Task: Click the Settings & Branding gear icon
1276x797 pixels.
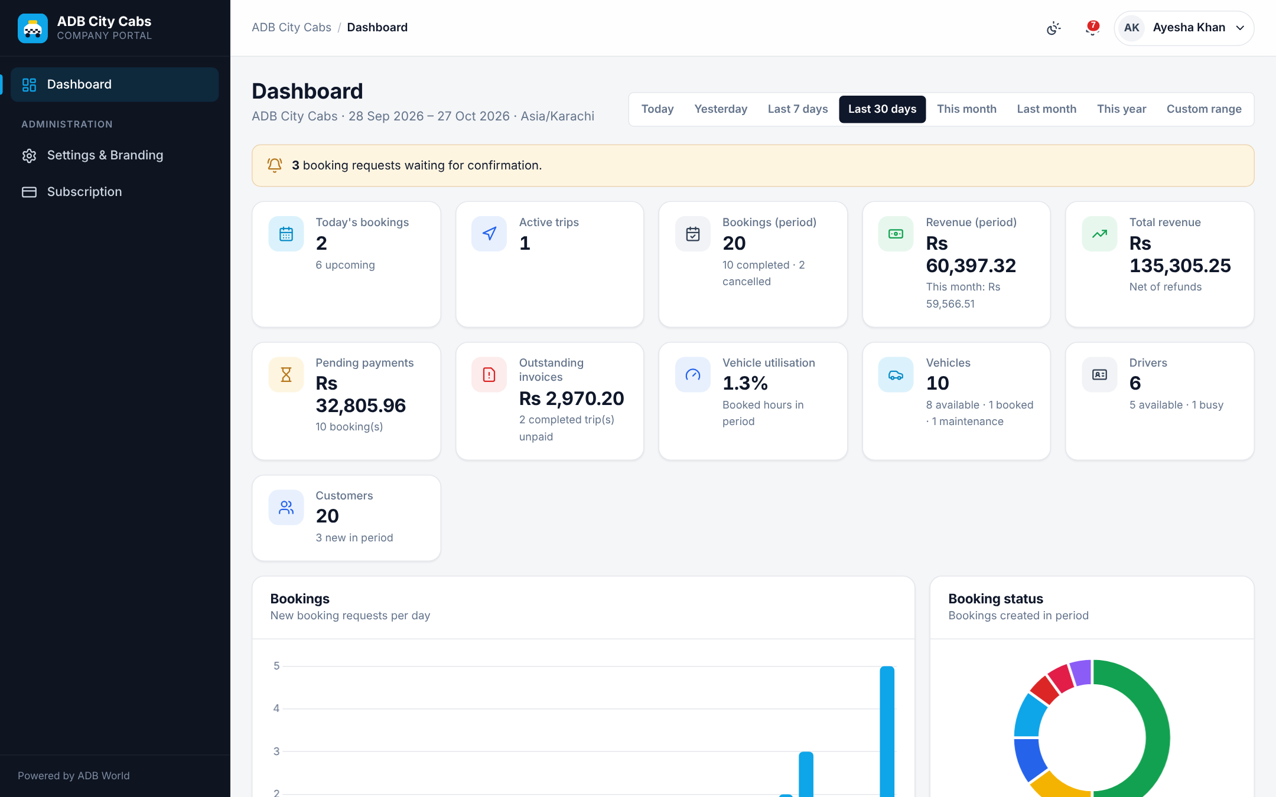Action: pos(29,155)
